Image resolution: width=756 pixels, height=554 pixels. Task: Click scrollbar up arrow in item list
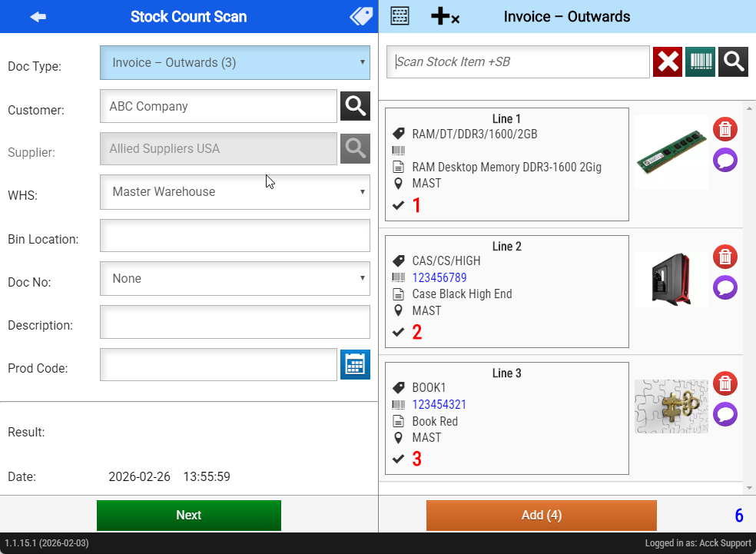[x=749, y=108]
